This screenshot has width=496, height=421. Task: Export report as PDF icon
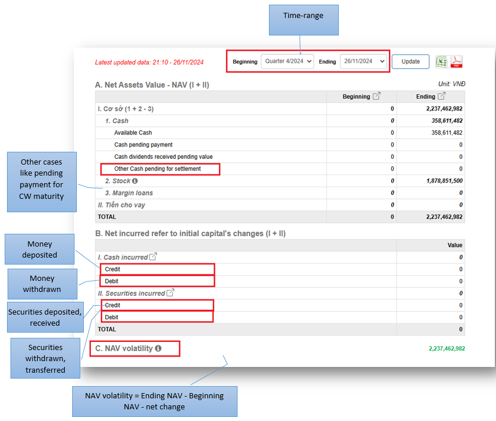(457, 62)
